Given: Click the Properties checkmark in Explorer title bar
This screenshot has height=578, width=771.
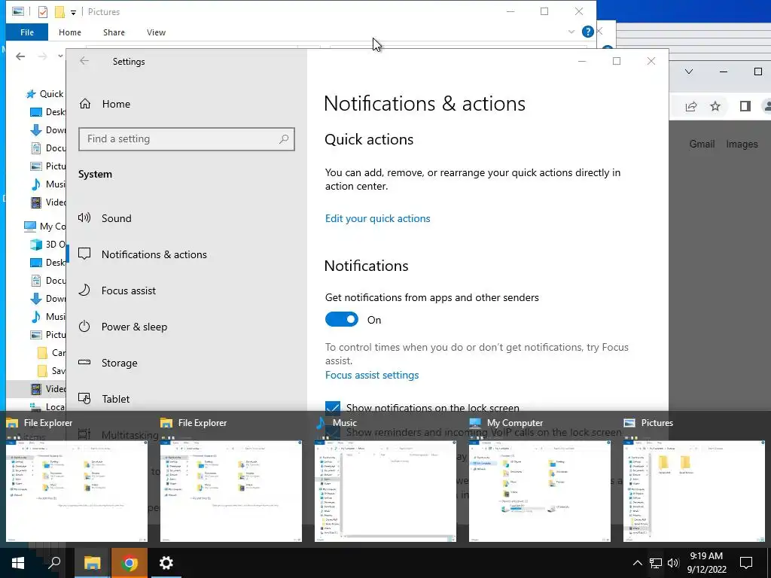Looking at the screenshot, I should tap(43, 12).
